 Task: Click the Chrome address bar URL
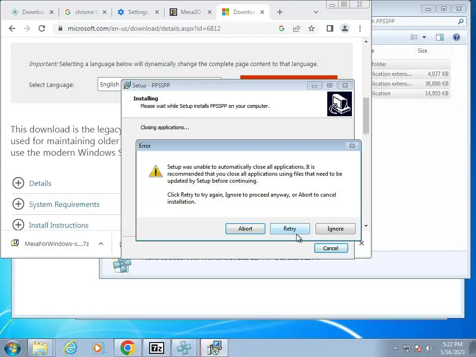(x=144, y=28)
